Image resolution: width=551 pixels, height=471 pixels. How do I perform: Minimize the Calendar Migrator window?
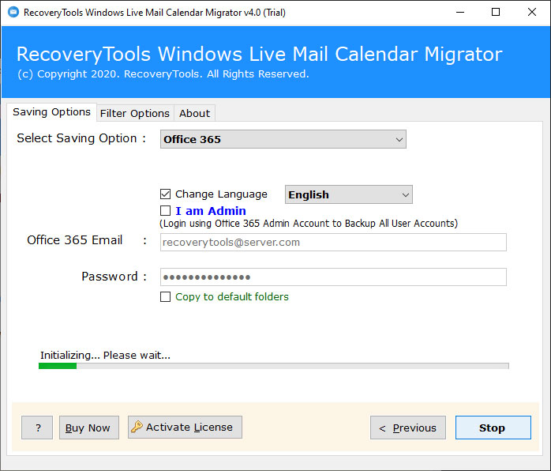click(x=460, y=13)
